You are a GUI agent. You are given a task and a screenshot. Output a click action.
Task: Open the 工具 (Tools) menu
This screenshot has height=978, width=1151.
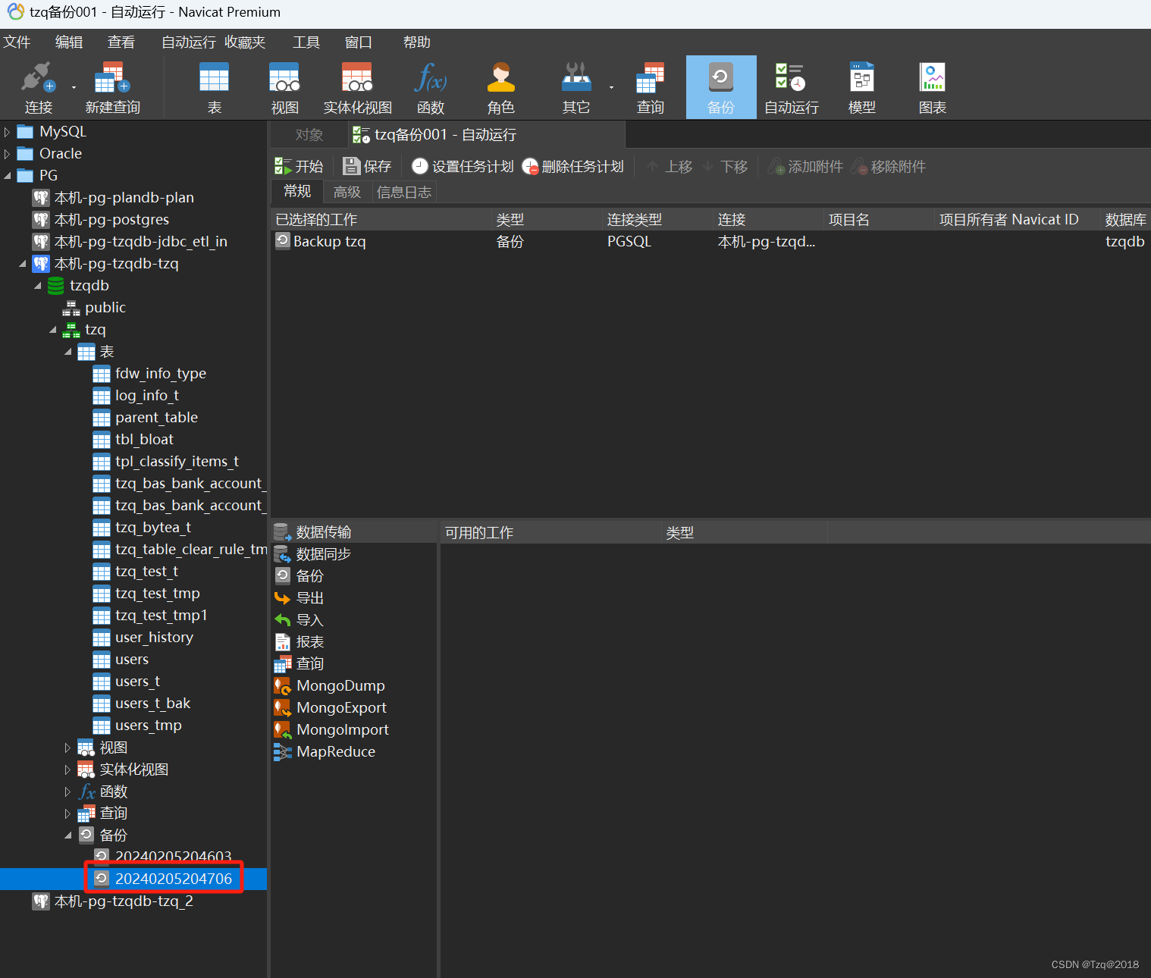click(x=306, y=42)
